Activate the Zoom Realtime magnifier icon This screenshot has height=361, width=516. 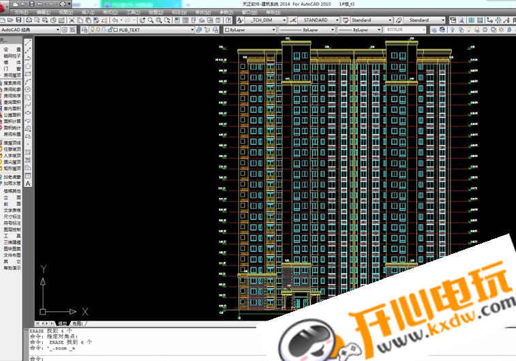150,20
